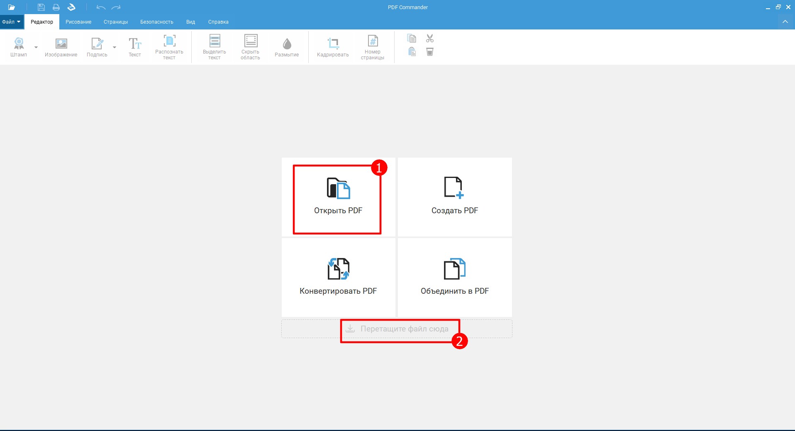Open the Справка tab
The image size is (795, 431).
coord(218,22)
